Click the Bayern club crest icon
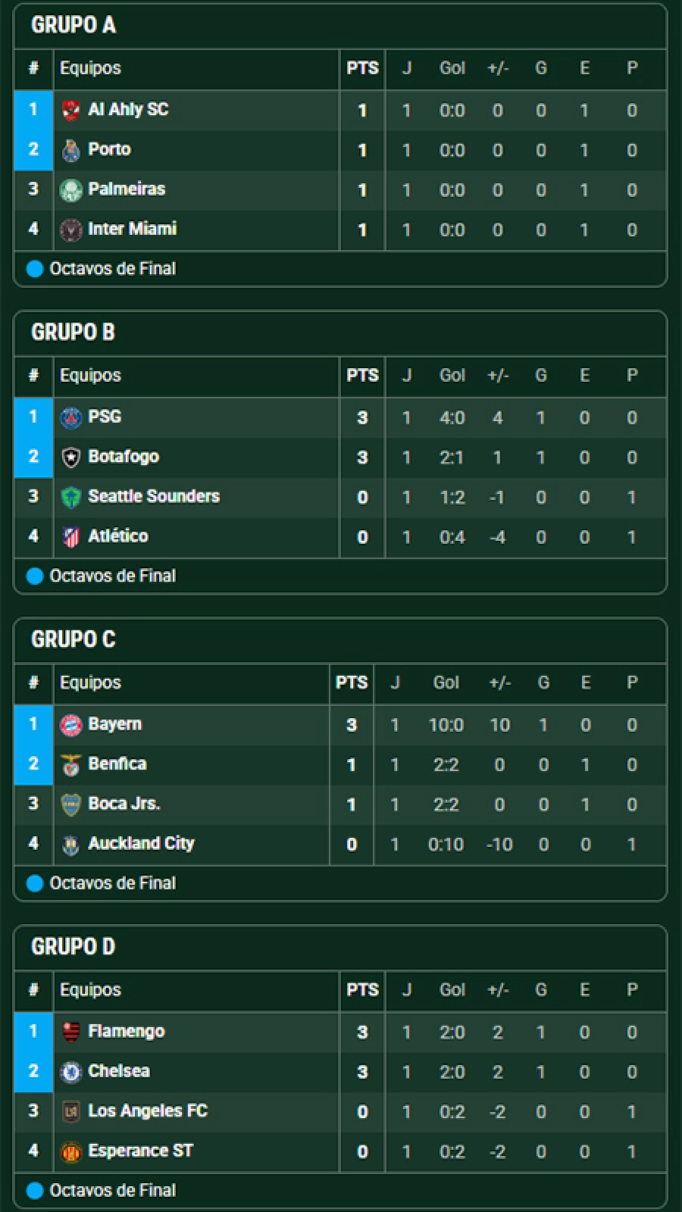 pos(71,725)
